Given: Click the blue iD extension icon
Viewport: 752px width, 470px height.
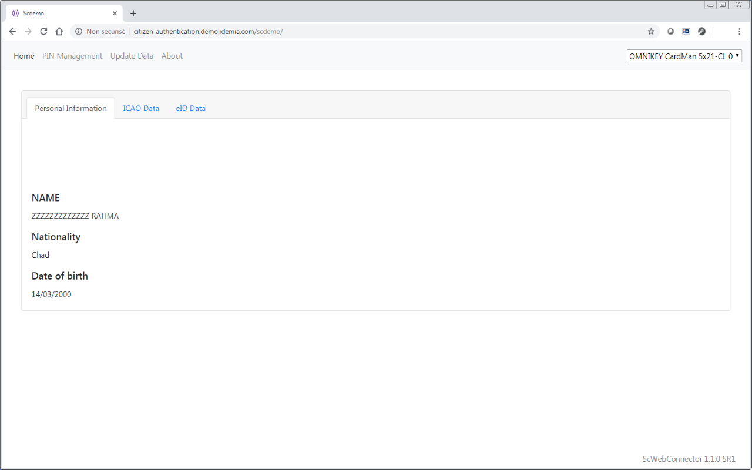Looking at the screenshot, I should [x=686, y=31].
